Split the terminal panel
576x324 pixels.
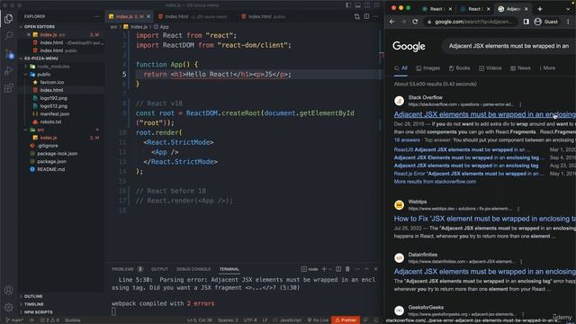tap(338, 269)
